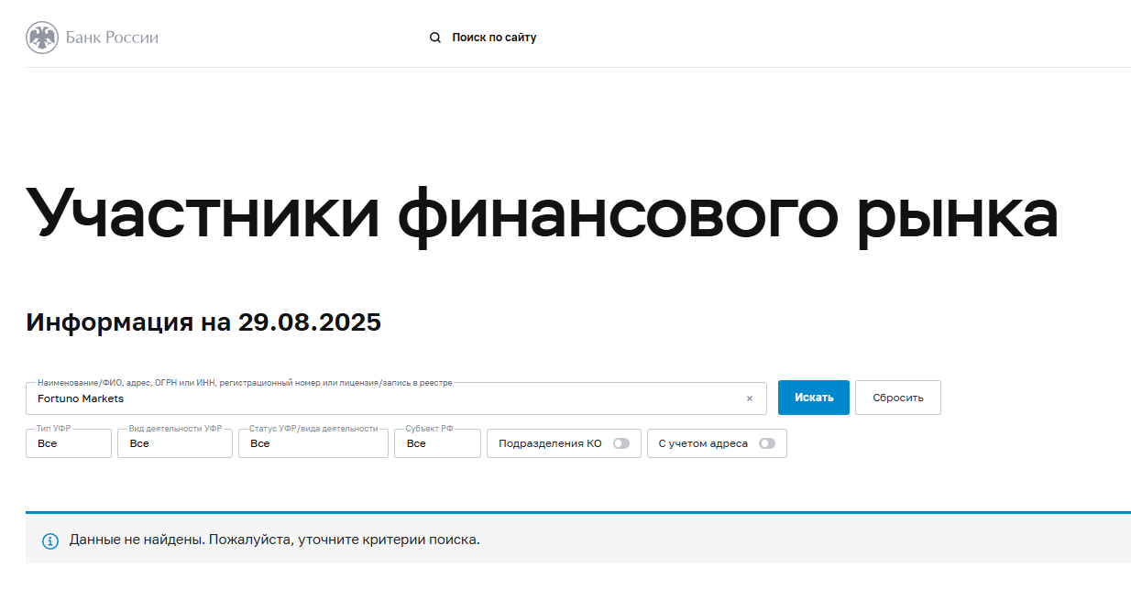Click the Сбросить reset button
This screenshot has width=1131, height=611.
(x=898, y=398)
